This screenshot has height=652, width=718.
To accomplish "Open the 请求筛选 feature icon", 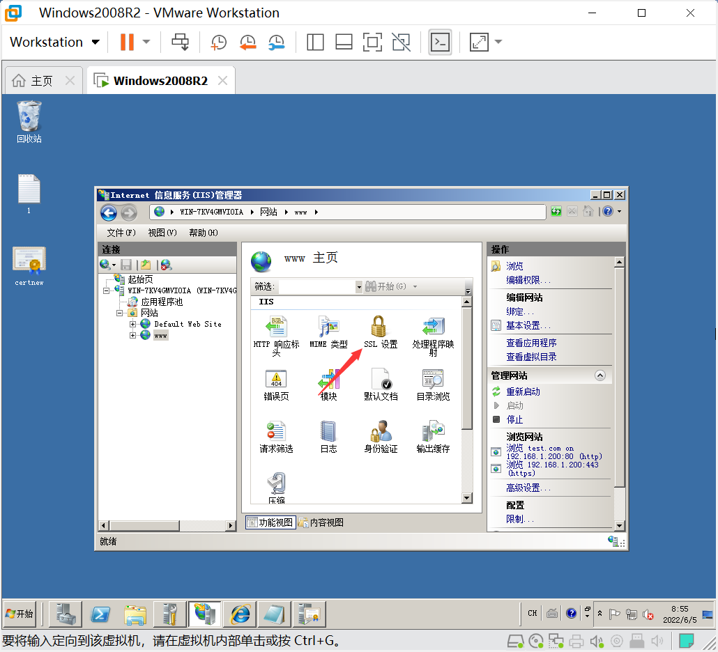I will 276,431.
